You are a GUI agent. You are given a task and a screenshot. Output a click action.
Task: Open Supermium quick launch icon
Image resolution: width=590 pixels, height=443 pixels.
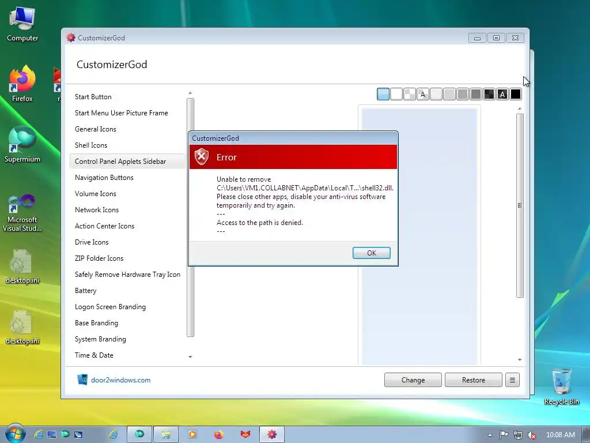click(65, 434)
